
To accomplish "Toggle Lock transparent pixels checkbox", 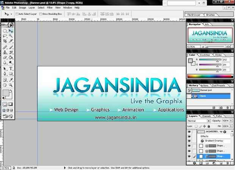I will click(196, 126).
